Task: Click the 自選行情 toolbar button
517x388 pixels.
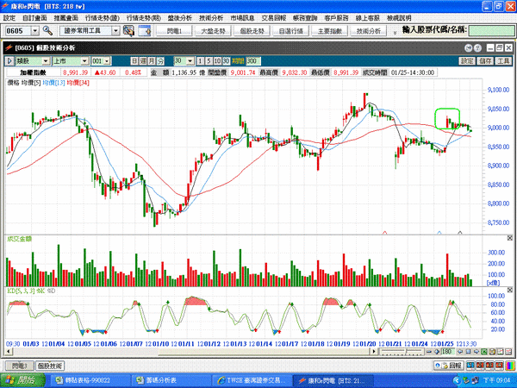Action: 291,31
